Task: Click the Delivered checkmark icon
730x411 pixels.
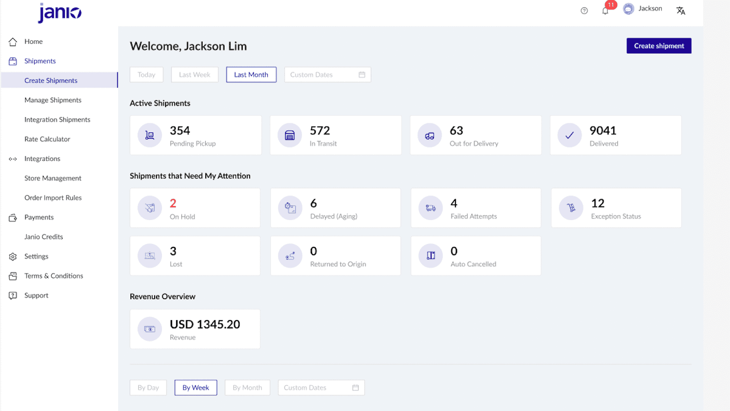Action: click(569, 135)
